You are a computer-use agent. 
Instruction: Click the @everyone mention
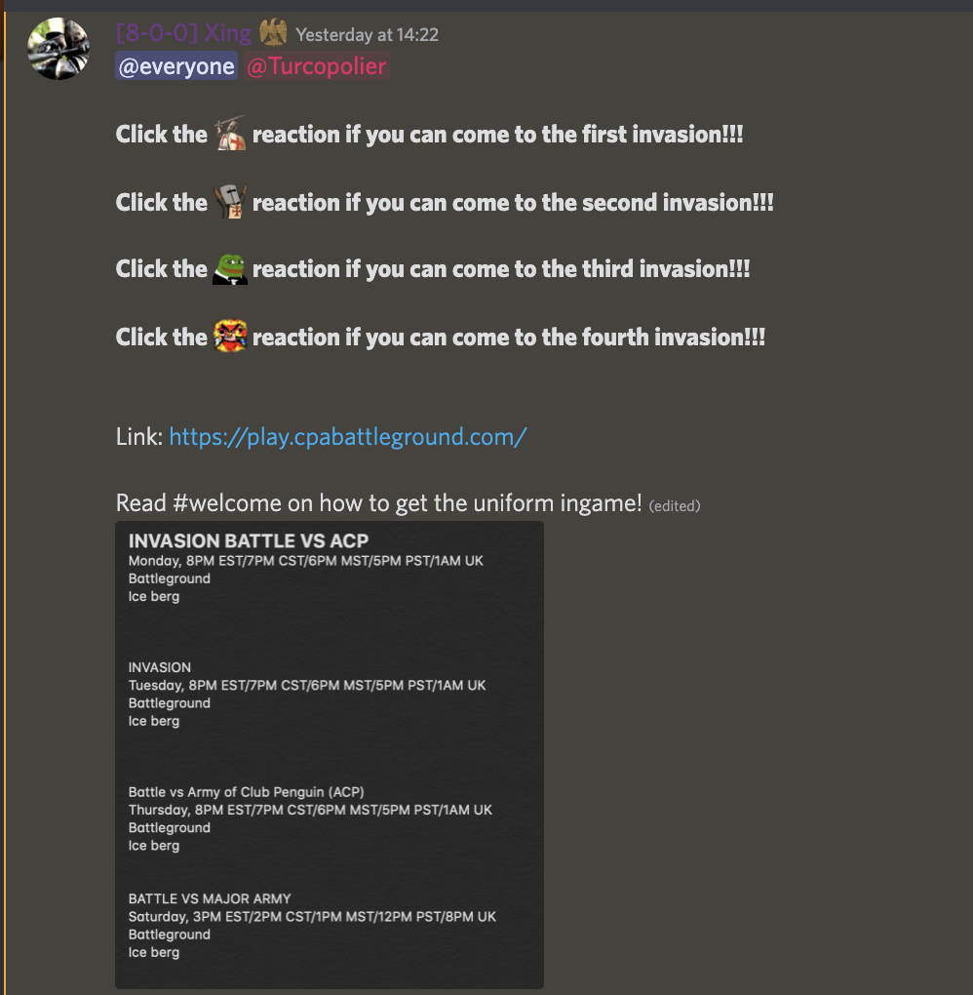click(x=176, y=66)
